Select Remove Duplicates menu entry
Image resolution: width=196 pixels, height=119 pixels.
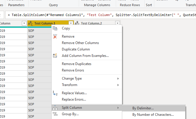[x=87, y=64]
